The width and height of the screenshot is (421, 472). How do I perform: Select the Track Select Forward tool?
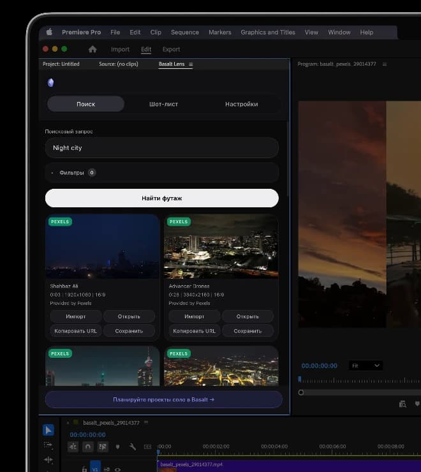(x=48, y=445)
